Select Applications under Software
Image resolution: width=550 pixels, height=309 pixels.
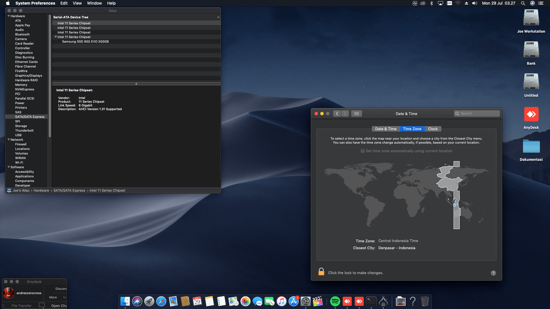click(x=24, y=176)
